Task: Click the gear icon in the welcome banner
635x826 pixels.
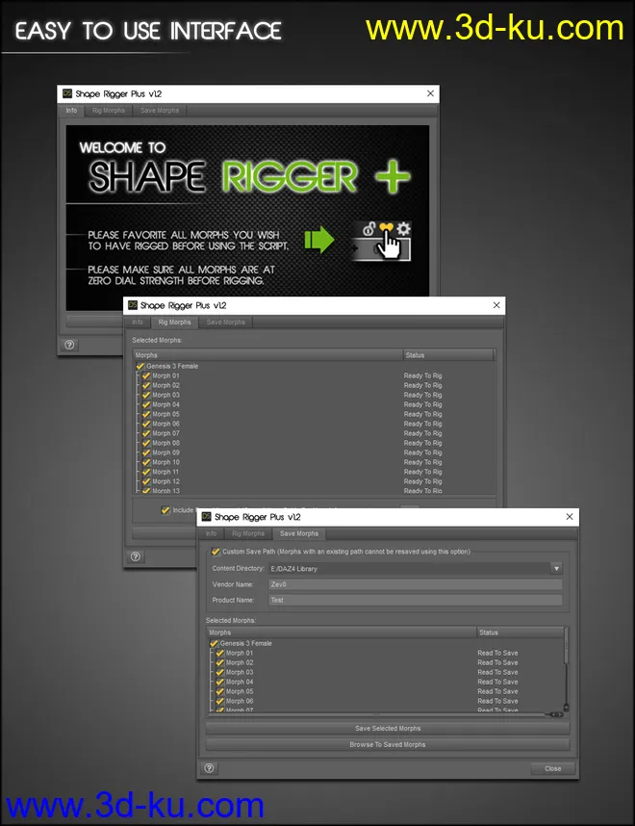Action: (x=404, y=229)
